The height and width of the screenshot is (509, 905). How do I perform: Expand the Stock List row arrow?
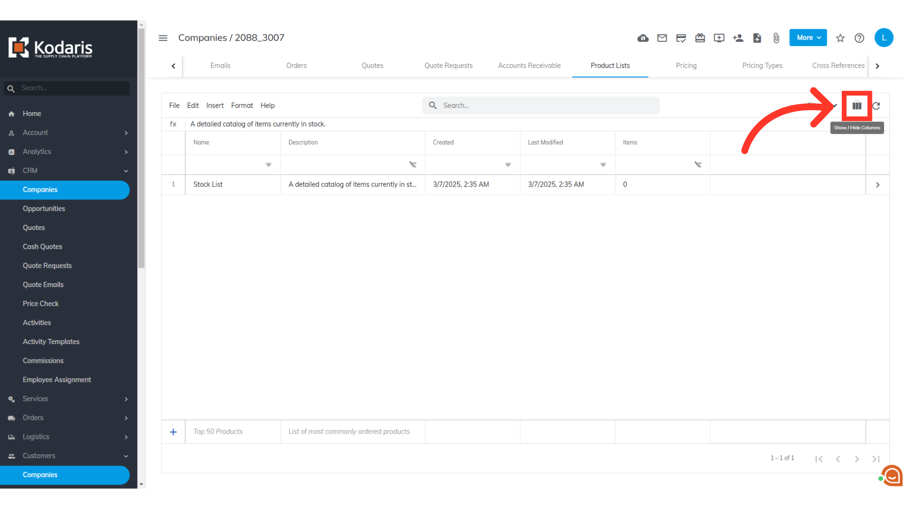[x=877, y=185]
